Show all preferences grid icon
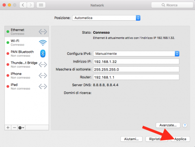 tap(41, 5)
